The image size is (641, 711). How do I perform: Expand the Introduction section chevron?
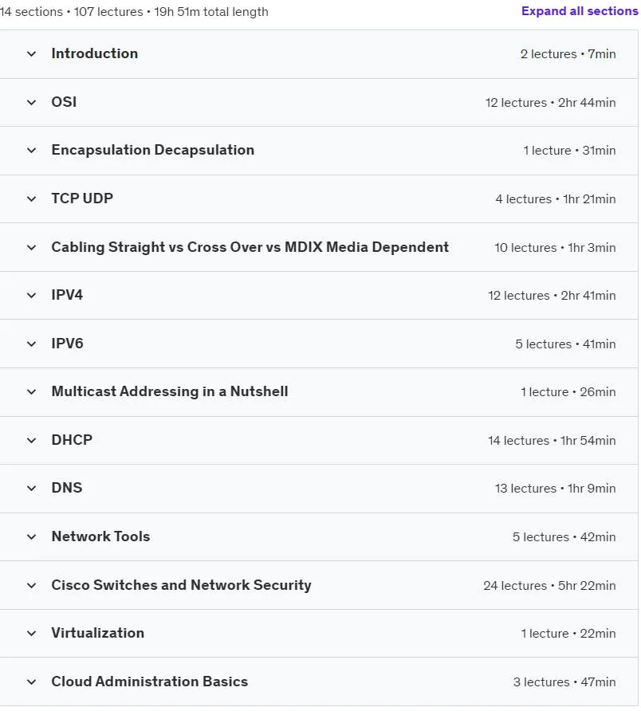[31, 54]
